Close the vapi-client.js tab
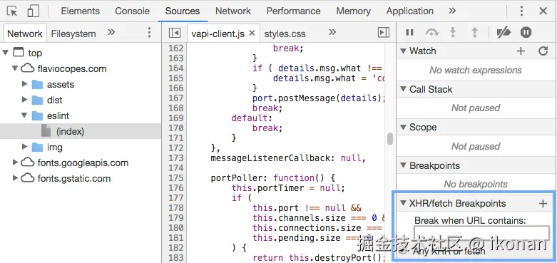557x263 pixels. pos(252,33)
